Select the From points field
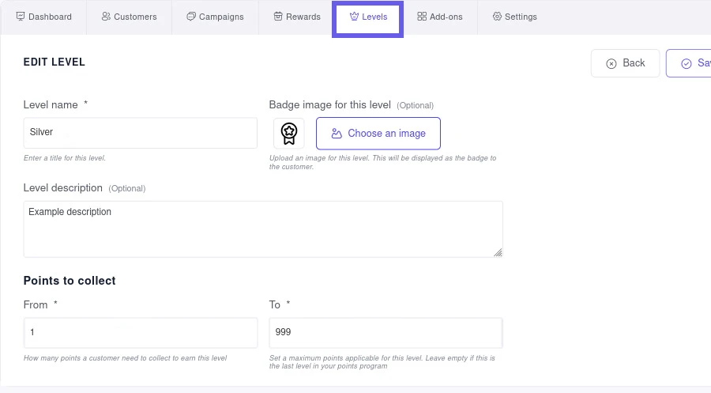 pos(141,333)
